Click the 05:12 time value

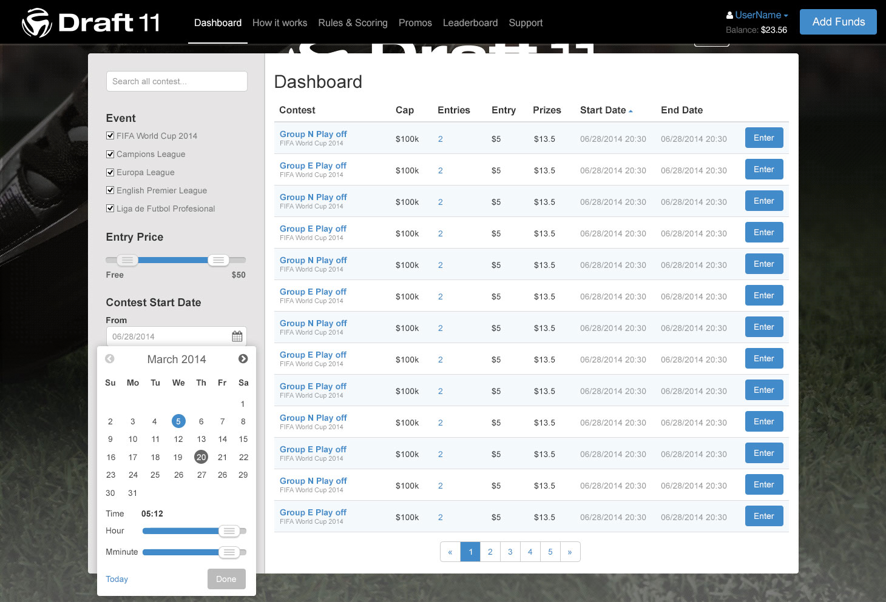click(x=152, y=513)
